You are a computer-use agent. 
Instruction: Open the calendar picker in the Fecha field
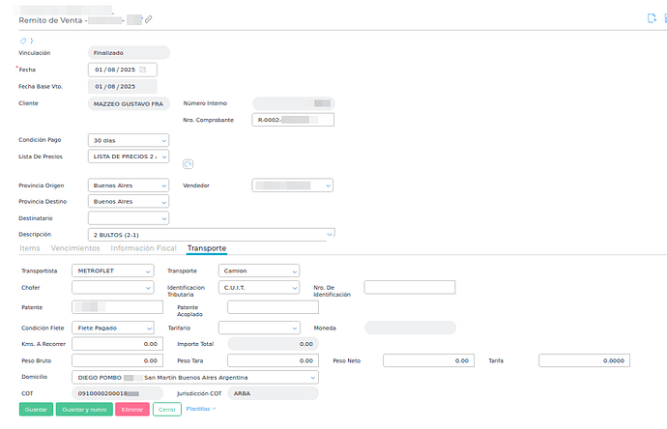[143, 70]
